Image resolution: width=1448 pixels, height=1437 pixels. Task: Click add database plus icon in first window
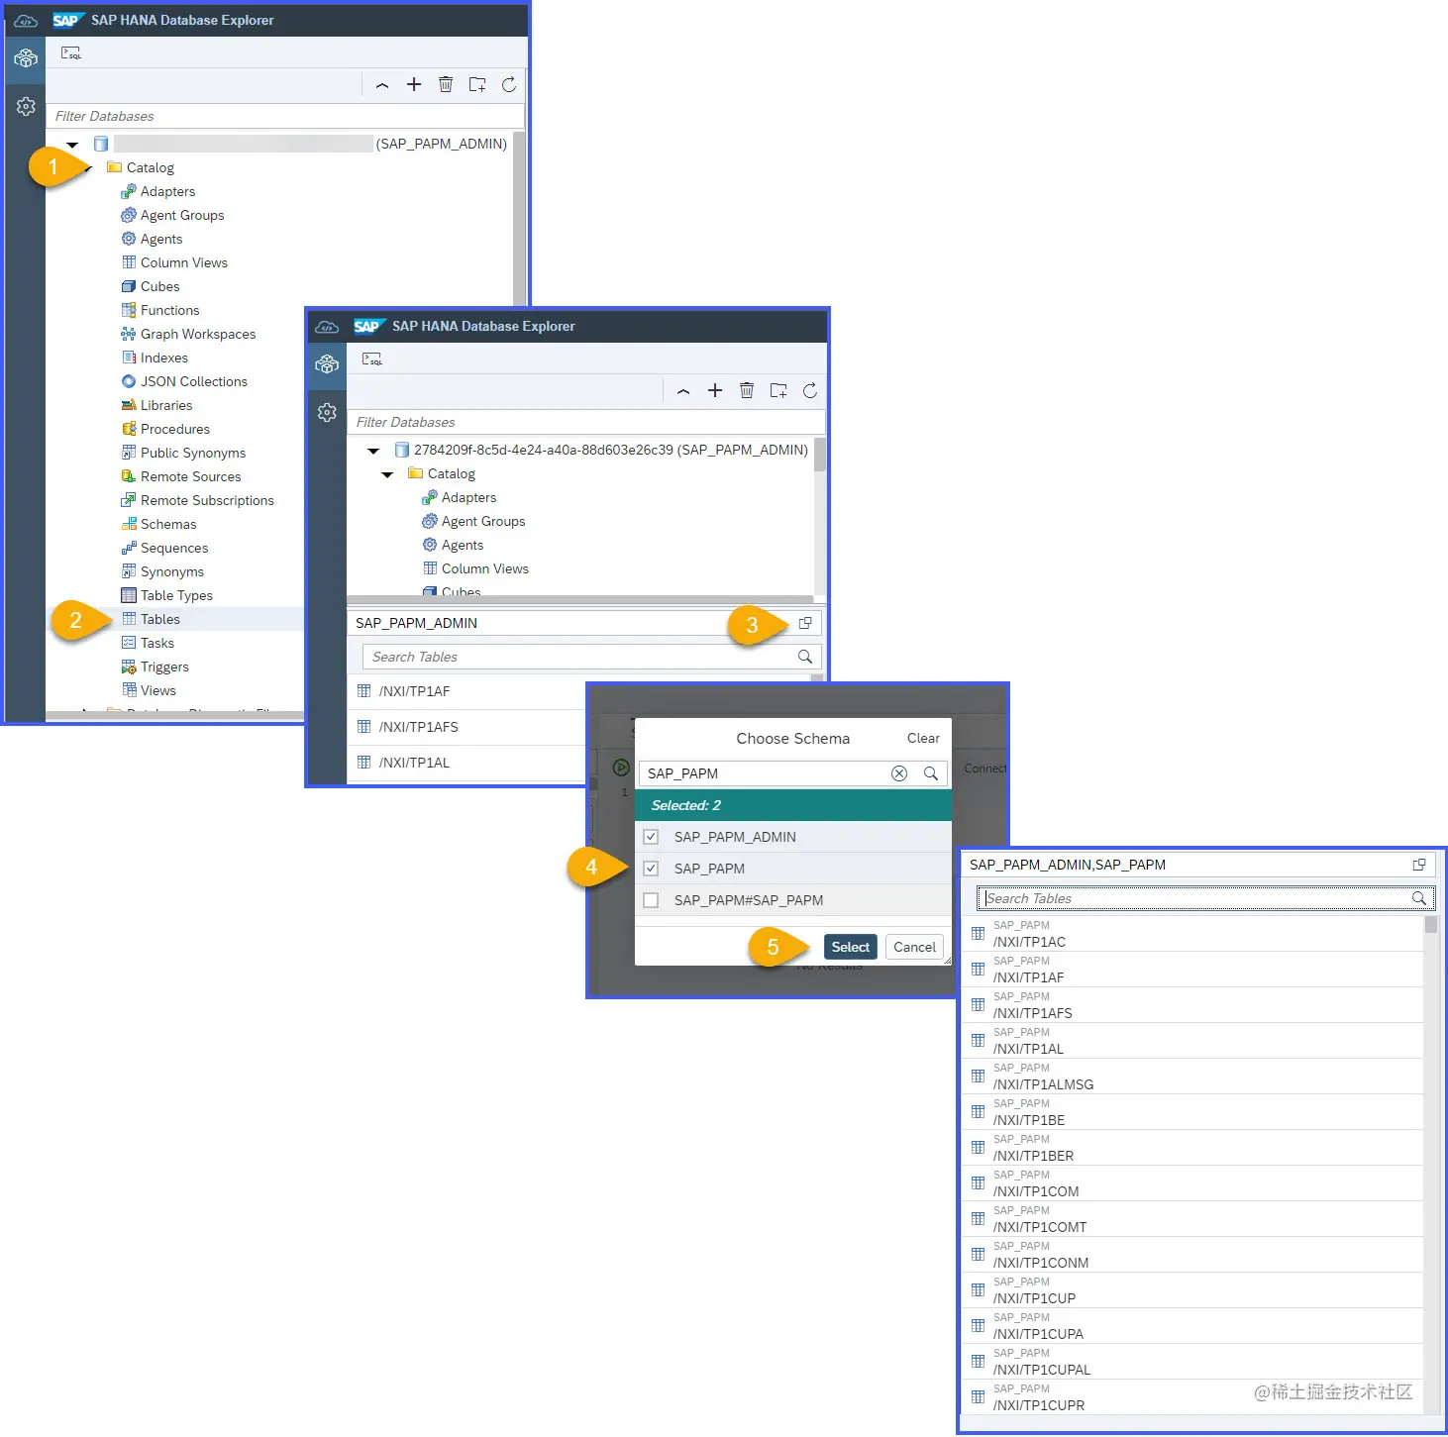click(x=414, y=85)
